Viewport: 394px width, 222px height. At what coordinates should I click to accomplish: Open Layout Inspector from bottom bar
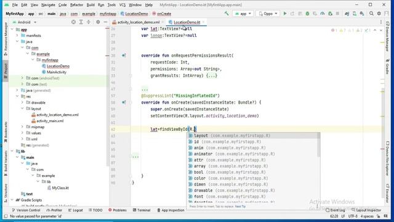point(366,210)
